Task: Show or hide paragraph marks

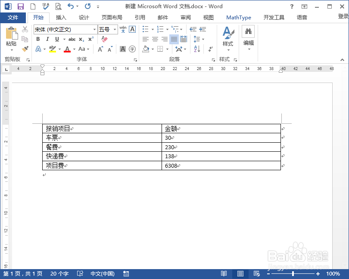Action: point(210,49)
